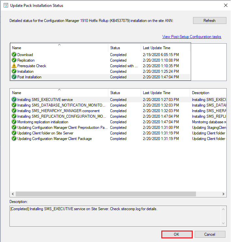This screenshot has height=242, width=231.
Task: Select Updating Client folder on Site Server text
Action: point(45,133)
